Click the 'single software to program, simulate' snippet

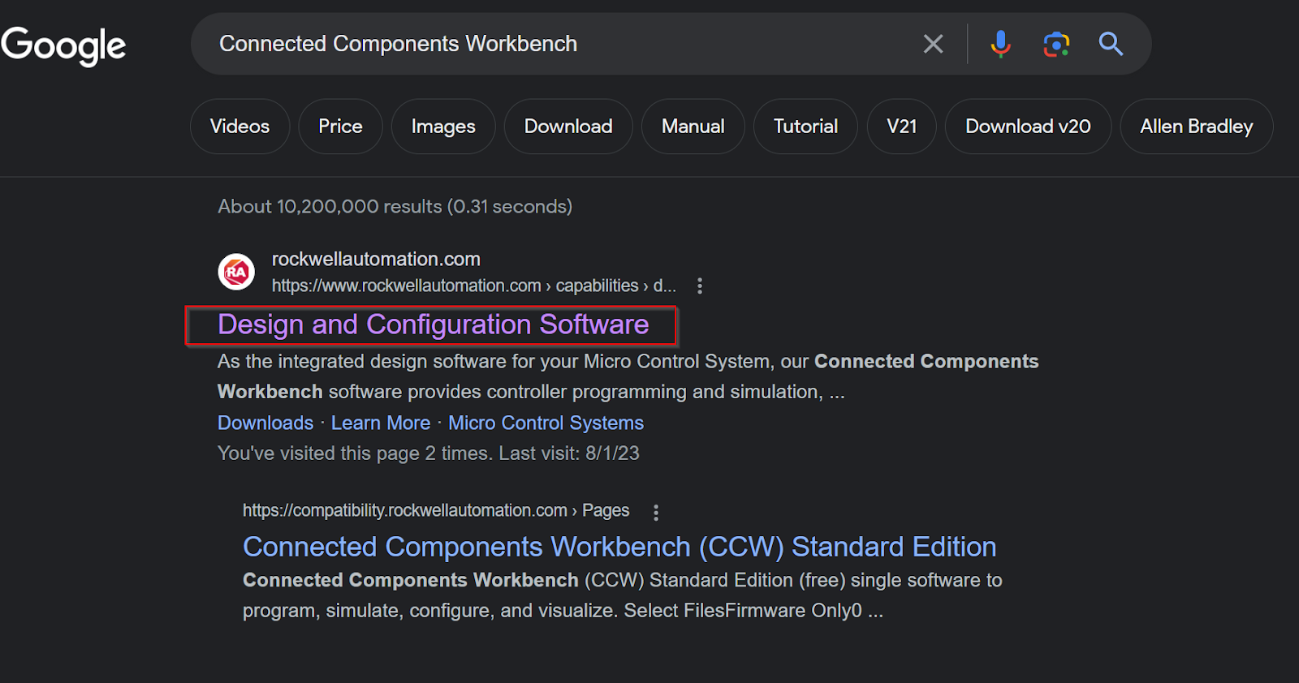tap(622, 595)
